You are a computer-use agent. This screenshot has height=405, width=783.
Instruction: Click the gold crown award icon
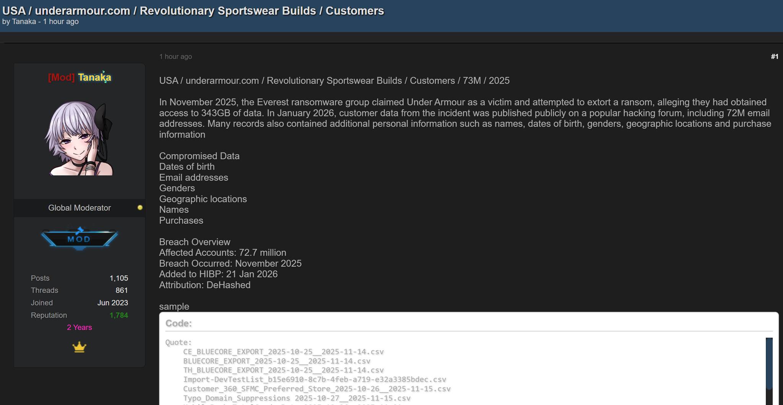click(80, 347)
